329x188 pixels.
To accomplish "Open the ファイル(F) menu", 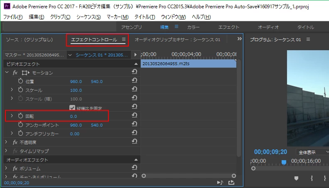I will 13,17.
